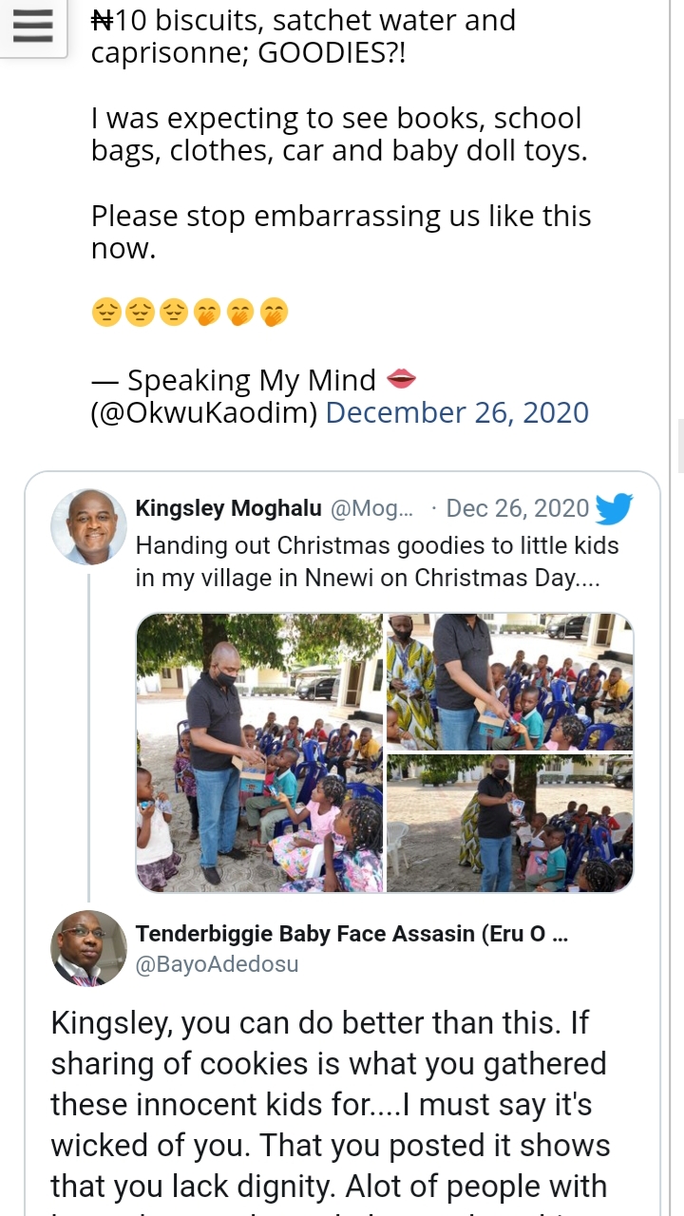
Task: Open the December 26, 2020 tweet link
Action: point(457,412)
